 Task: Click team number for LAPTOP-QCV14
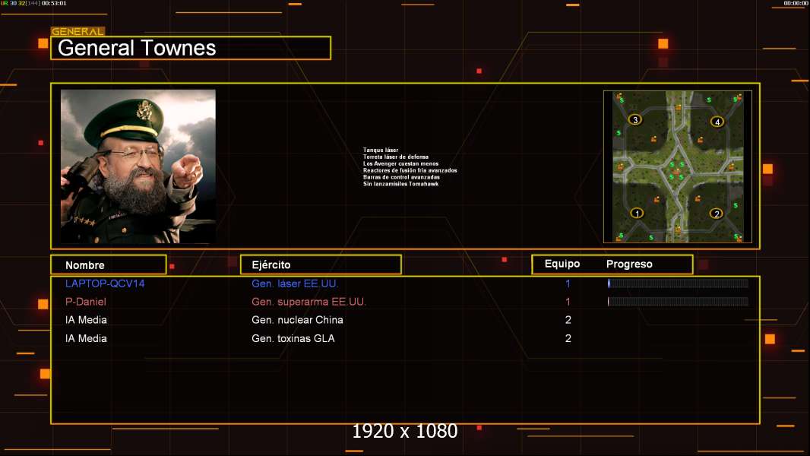(568, 283)
